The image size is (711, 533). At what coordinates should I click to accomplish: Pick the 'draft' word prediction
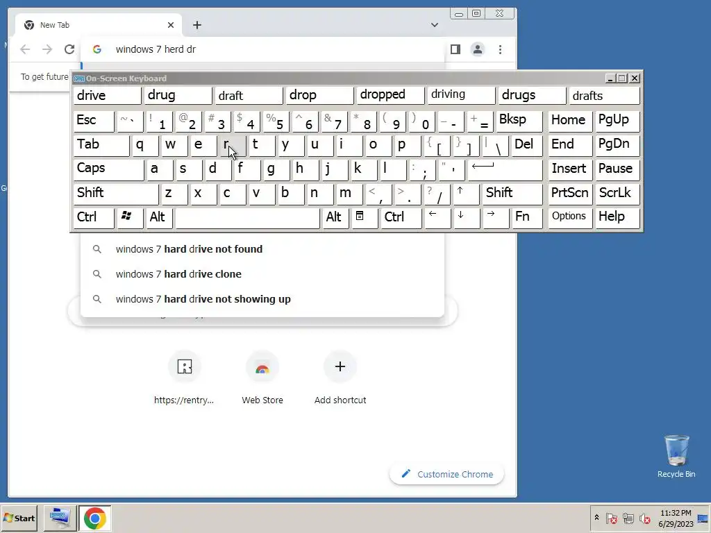pyautogui.click(x=249, y=95)
